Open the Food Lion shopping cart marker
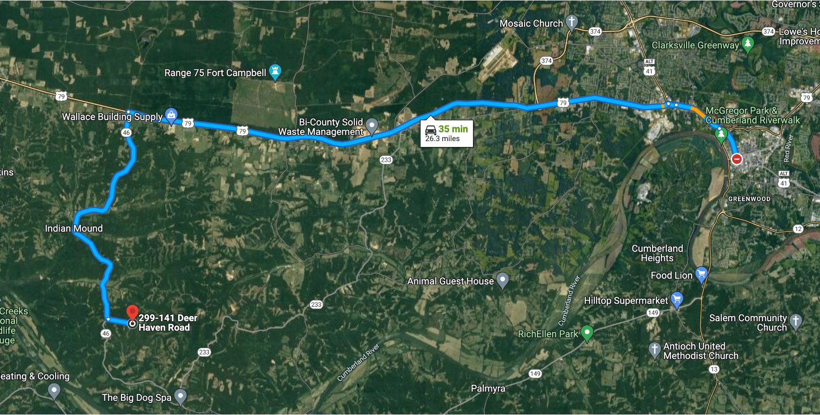Image resolution: width=820 pixels, height=415 pixels. (701, 274)
